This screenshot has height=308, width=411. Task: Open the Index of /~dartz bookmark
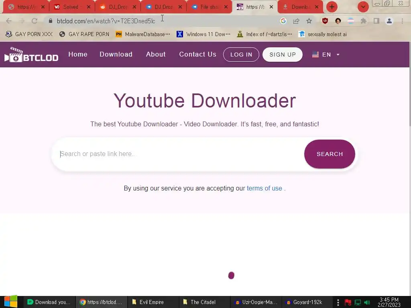pyautogui.click(x=264, y=34)
